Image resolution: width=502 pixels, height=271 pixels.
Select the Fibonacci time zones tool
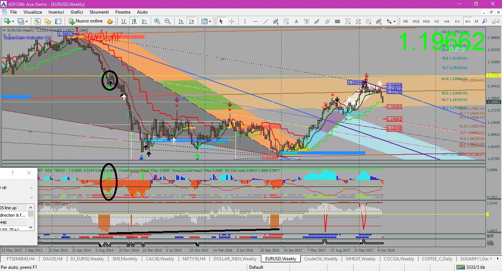point(369,21)
